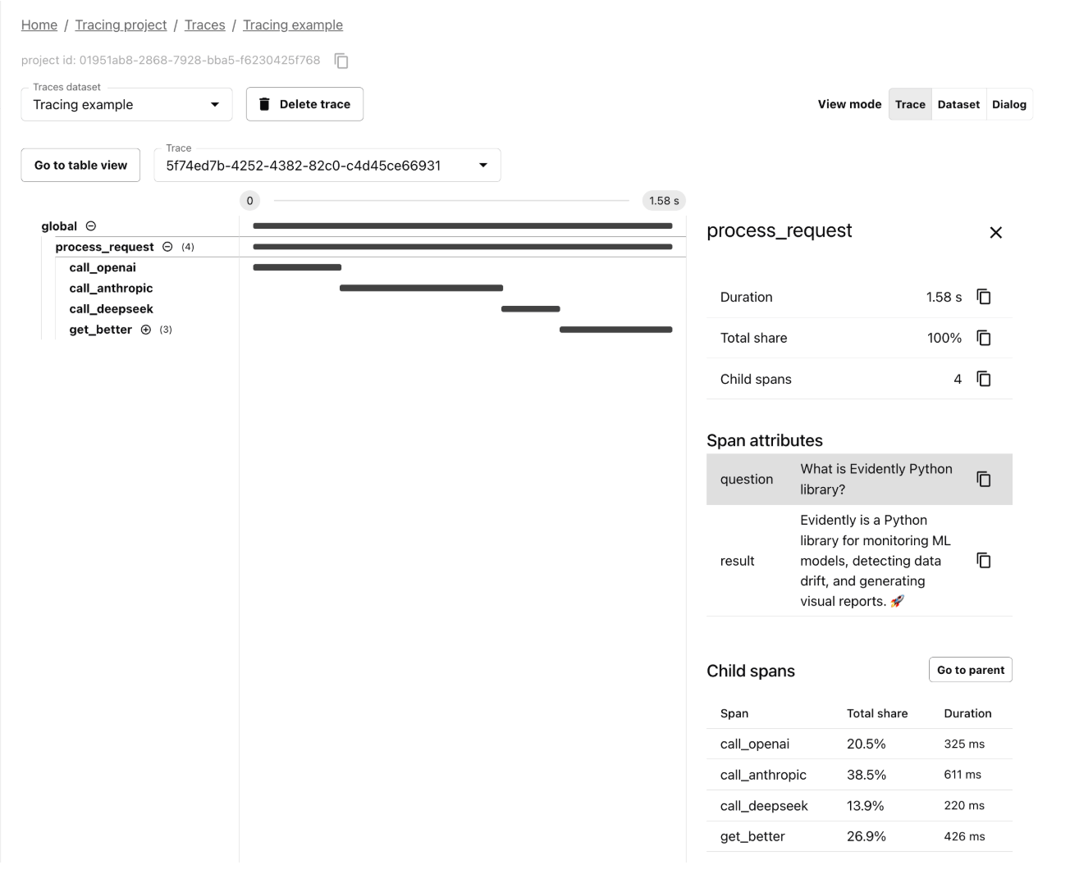The width and height of the screenshot is (1070, 874).
Task: Click Go to table view
Action: tap(80, 165)
